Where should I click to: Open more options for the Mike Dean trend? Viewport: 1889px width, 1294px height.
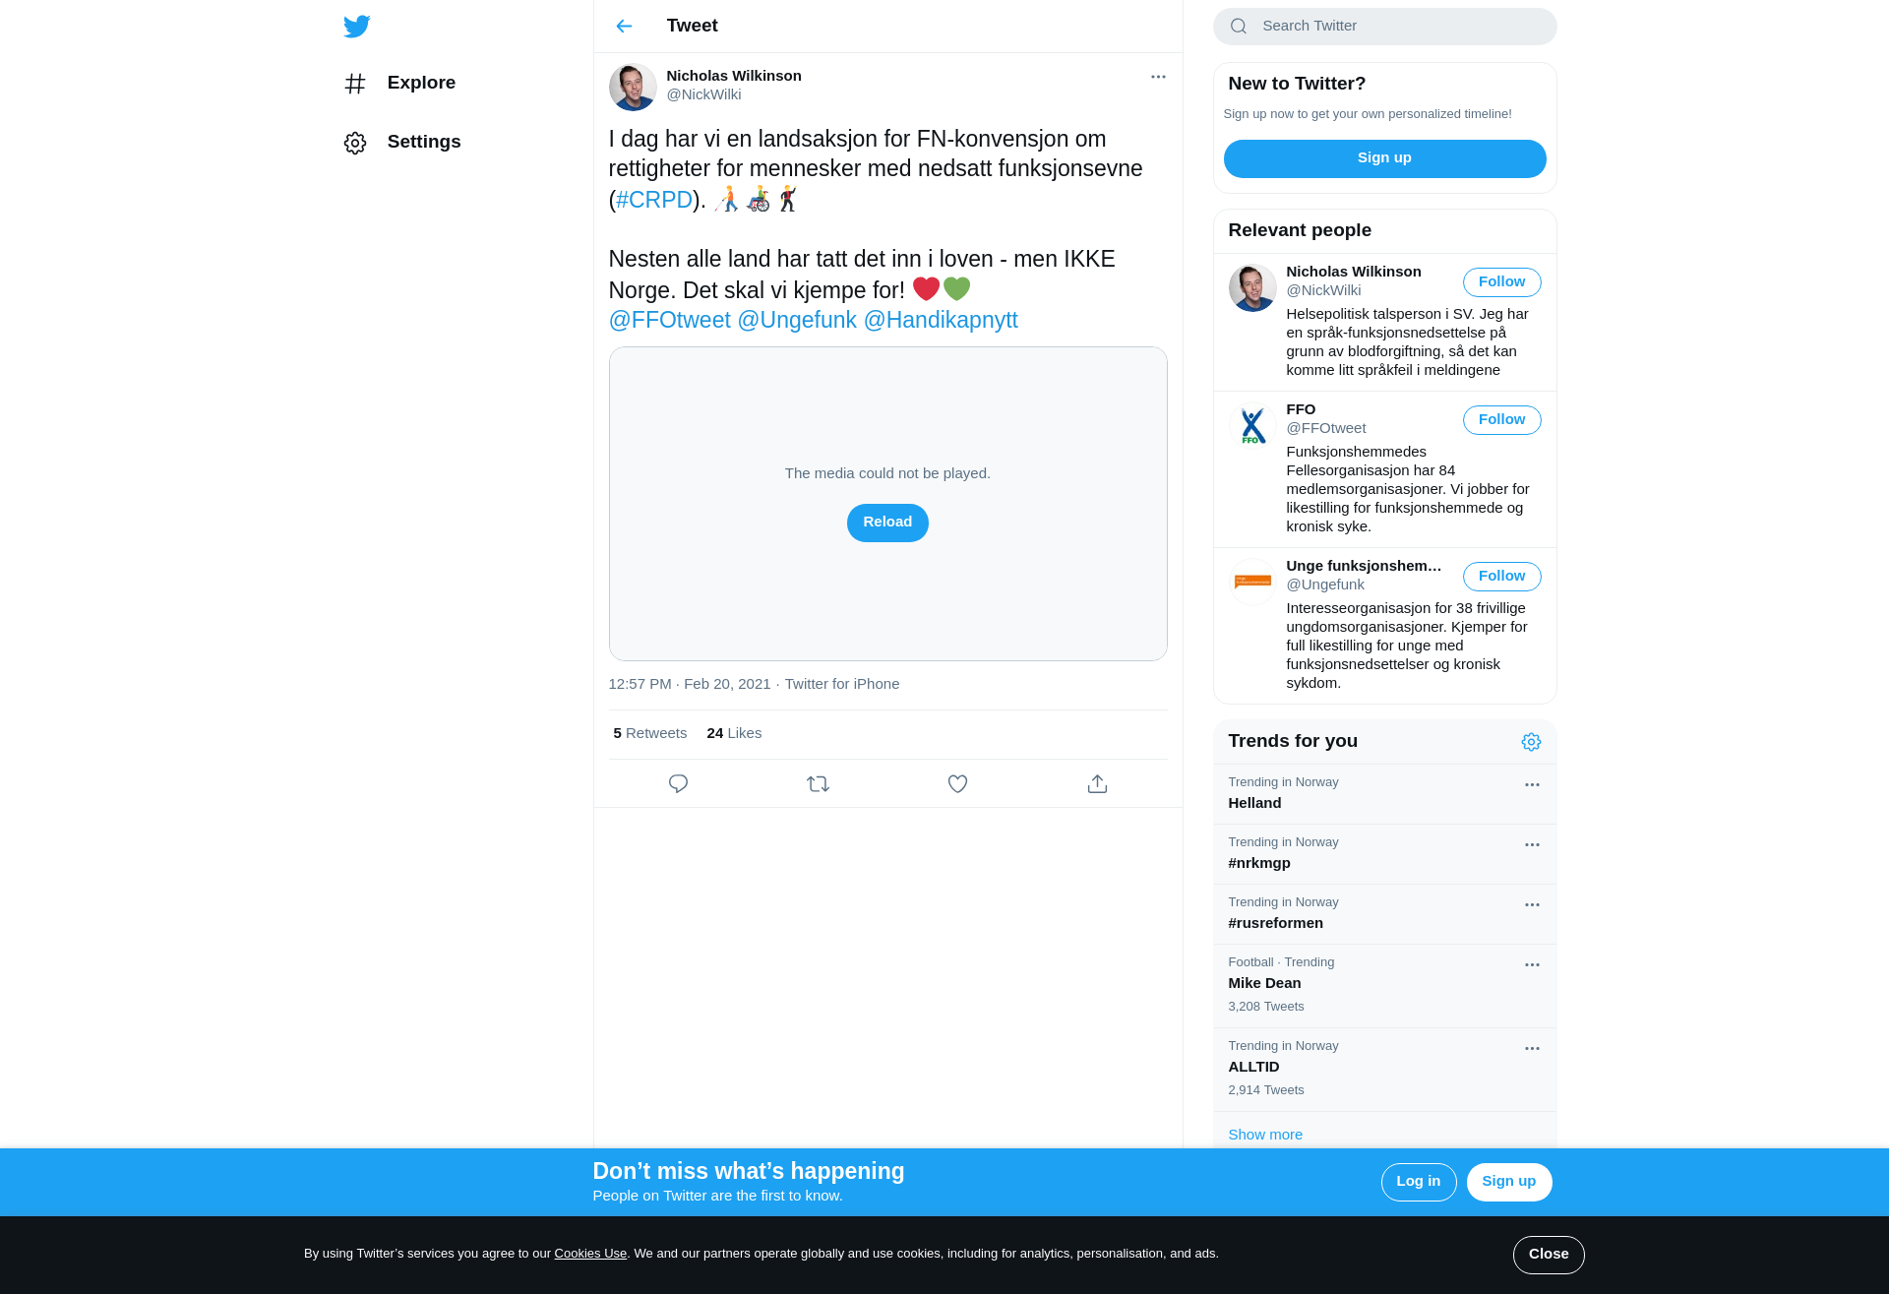(1532, 965)
